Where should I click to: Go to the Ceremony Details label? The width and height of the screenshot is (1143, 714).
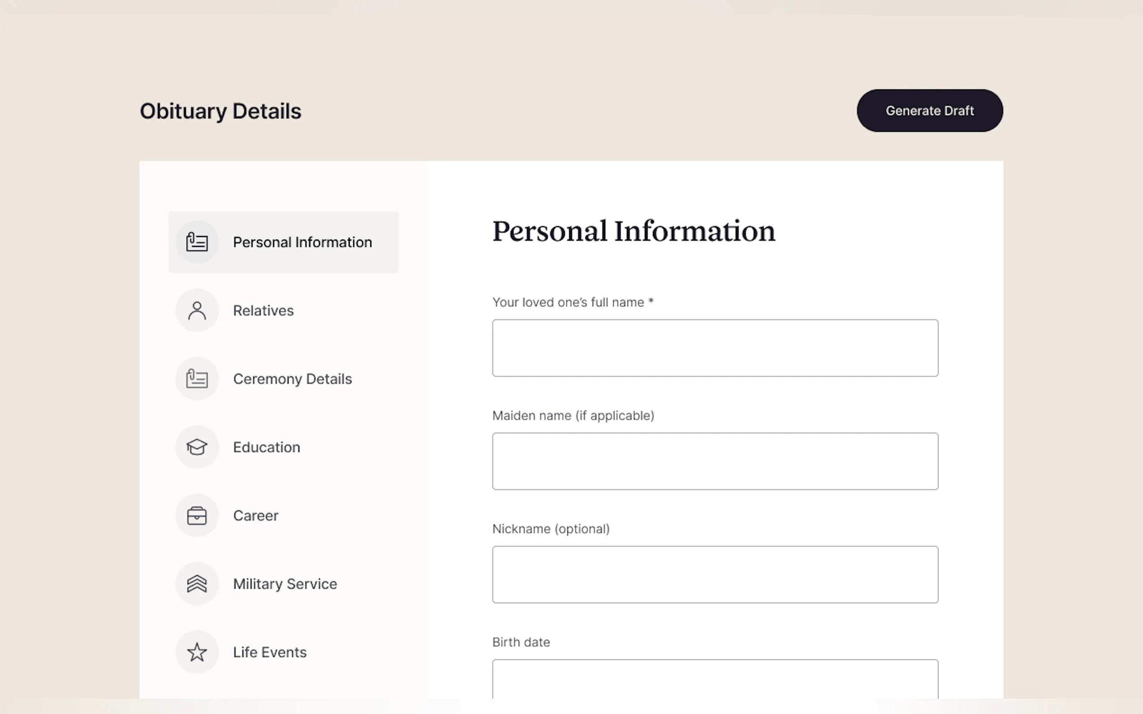point(292,379)
